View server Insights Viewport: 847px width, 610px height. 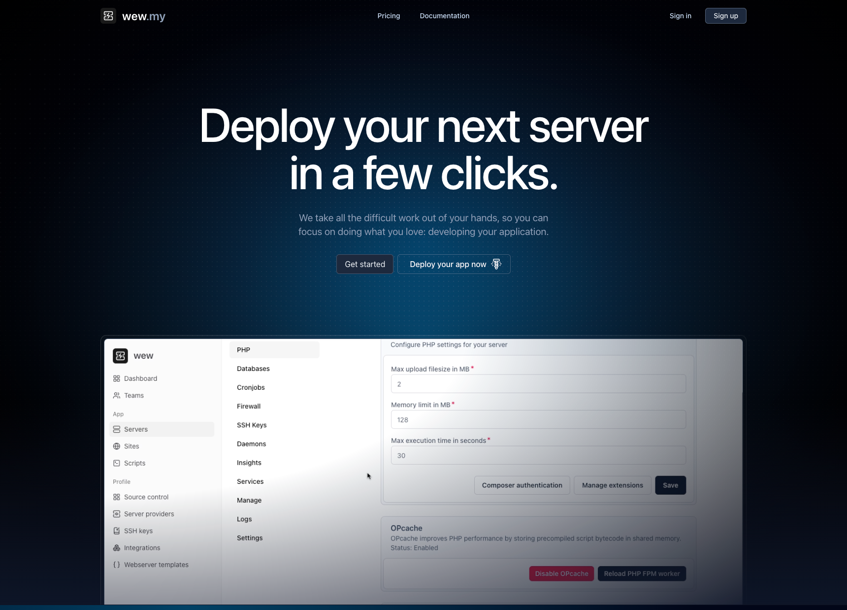[249, 463]
